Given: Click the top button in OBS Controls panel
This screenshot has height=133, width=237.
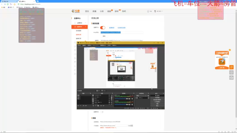Looking at the screenshot, I should [157, 95].
